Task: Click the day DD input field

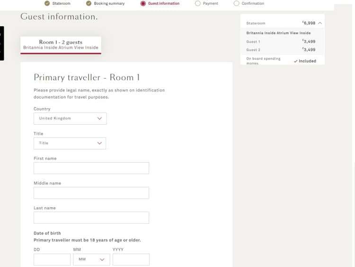Action: point(52,259)
